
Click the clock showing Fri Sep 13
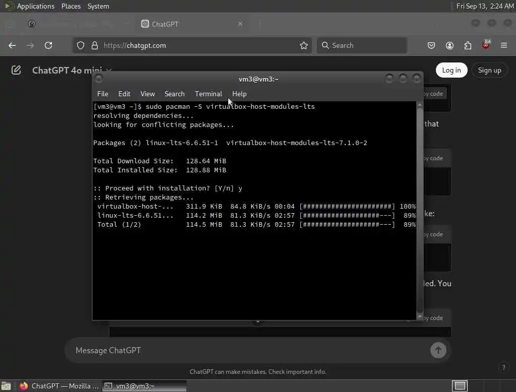[485, 6]
